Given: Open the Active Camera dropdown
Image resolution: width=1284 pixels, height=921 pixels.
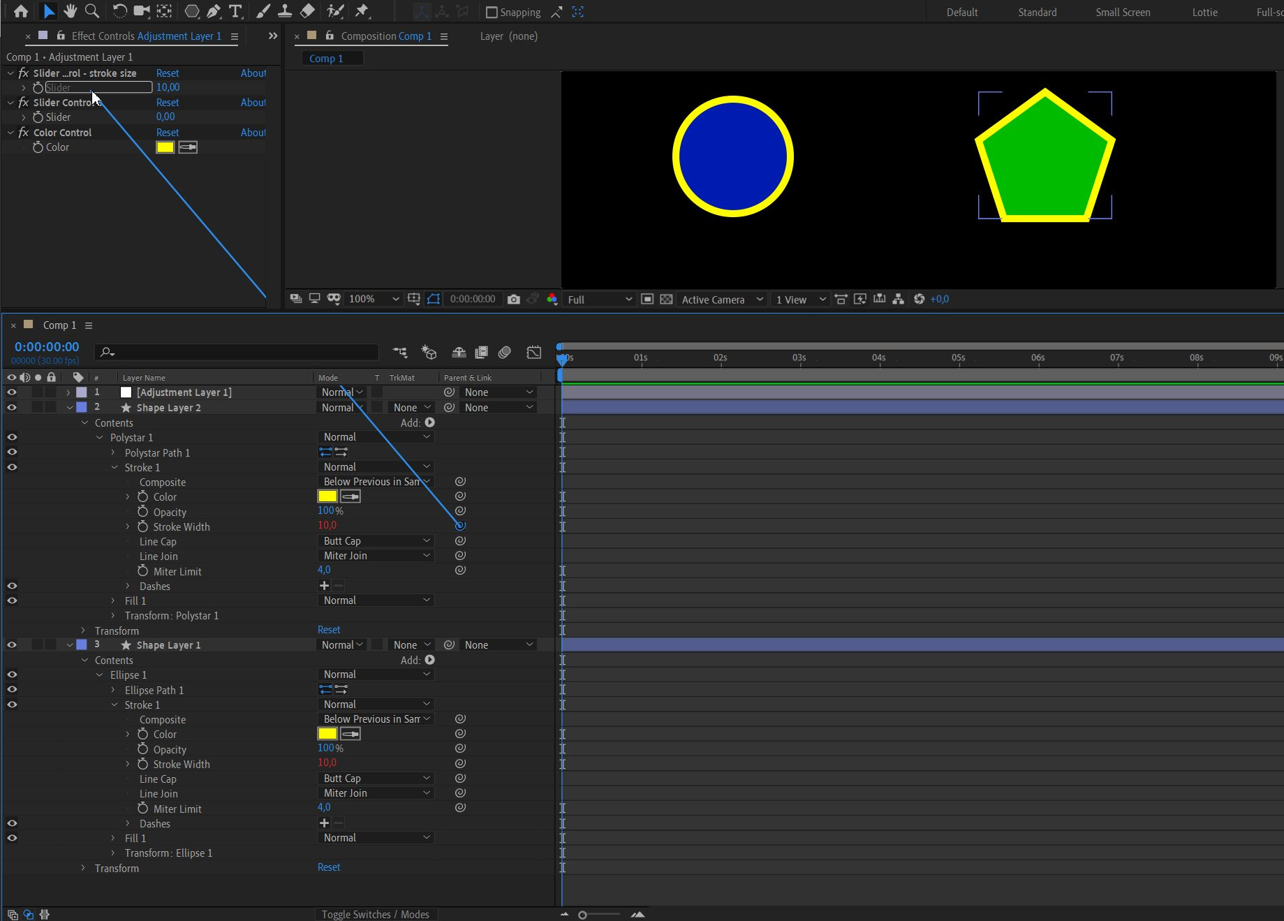Looking at the screenshot, I should point(722,300).
